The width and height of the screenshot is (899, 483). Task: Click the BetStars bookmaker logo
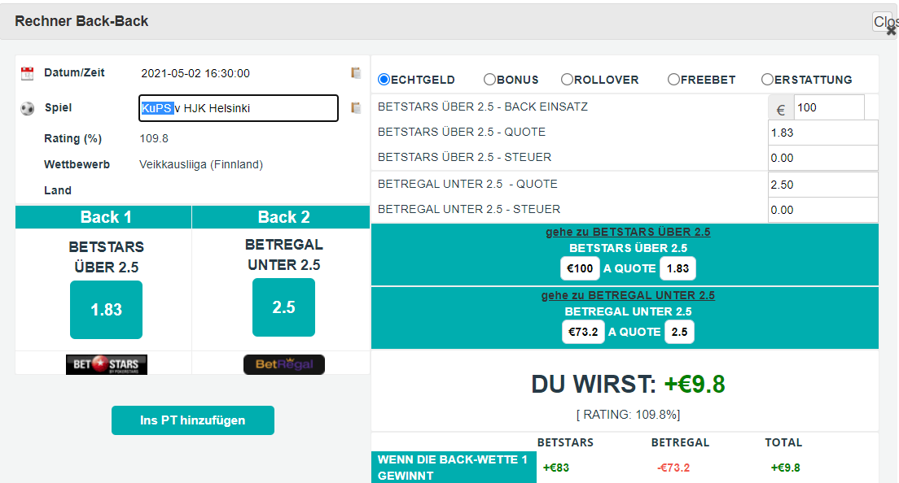pyautogui.click(x=107, y=364)
